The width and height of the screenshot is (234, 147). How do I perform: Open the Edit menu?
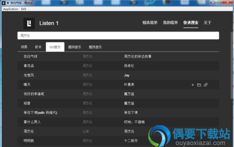pos(24,9)
